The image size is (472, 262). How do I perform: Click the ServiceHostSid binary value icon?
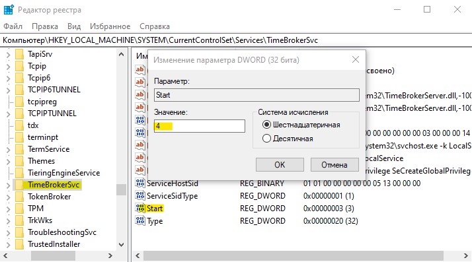tap(140, 183)
